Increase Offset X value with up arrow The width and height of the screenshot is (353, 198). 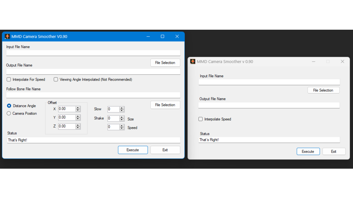pos(78,107)
